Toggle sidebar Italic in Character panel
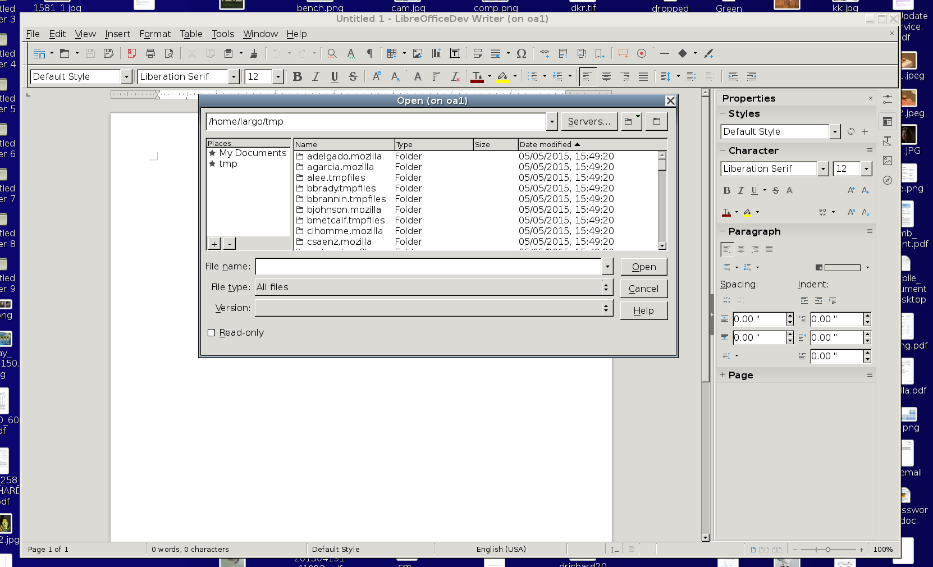 point(741,190)
